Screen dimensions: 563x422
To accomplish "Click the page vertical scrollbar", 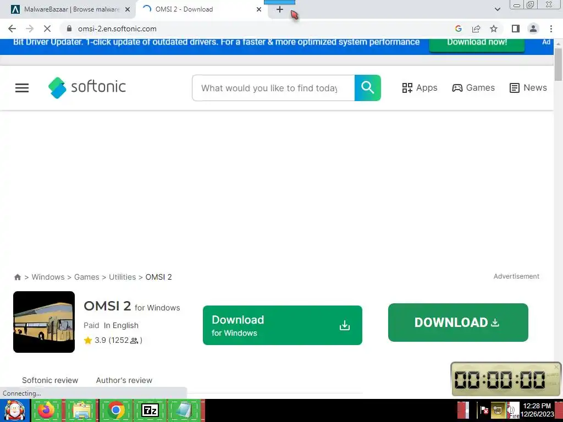I will (559, 65).
